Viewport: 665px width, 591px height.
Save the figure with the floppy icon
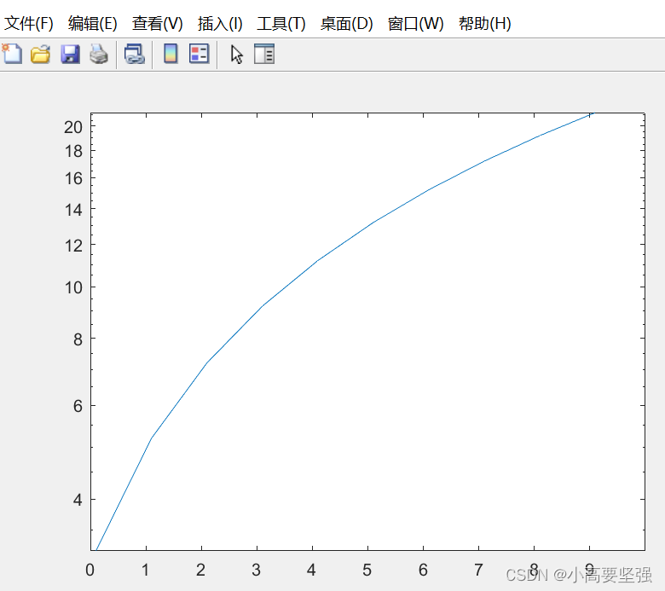point(70,55)
